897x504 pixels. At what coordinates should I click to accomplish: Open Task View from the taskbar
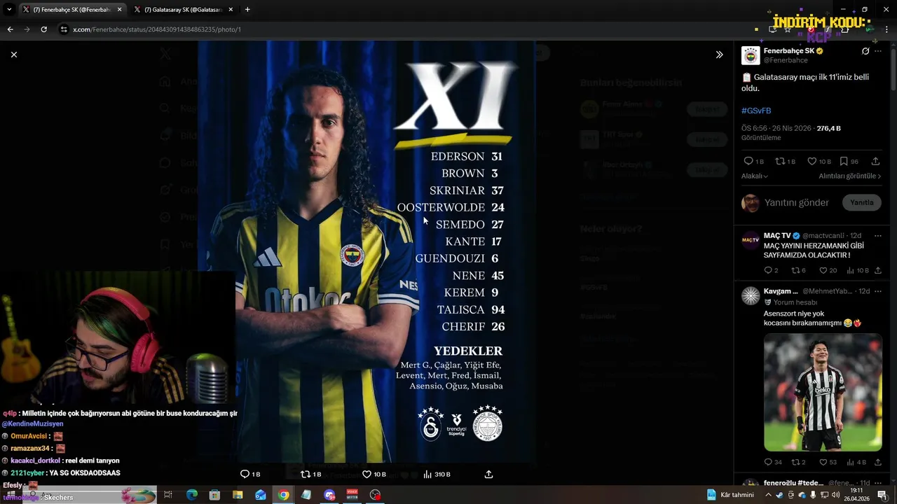coord(168,495)
